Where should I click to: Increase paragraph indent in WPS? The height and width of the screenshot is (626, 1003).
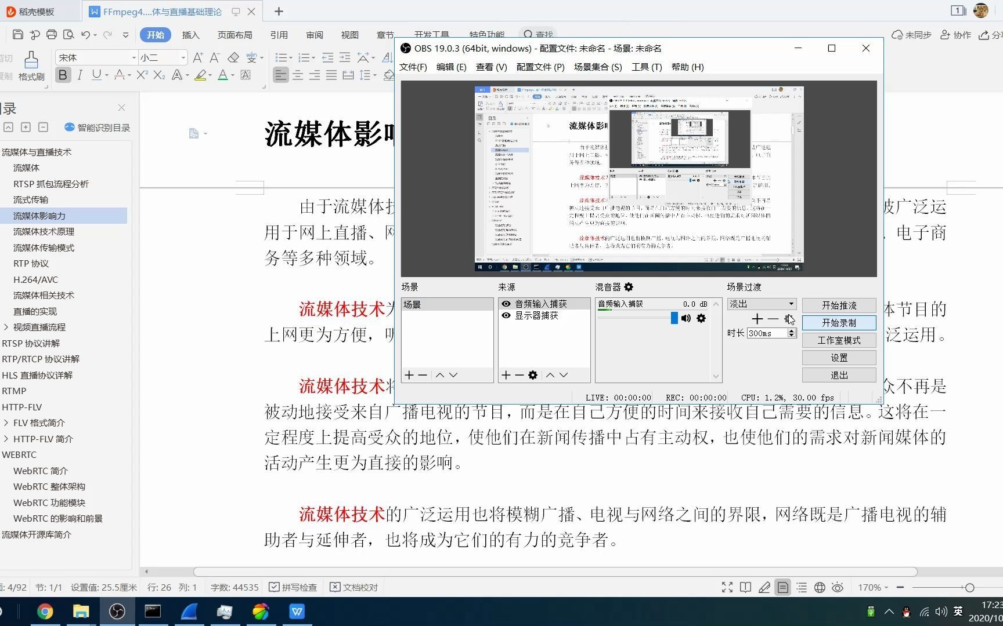click(345, 57)
